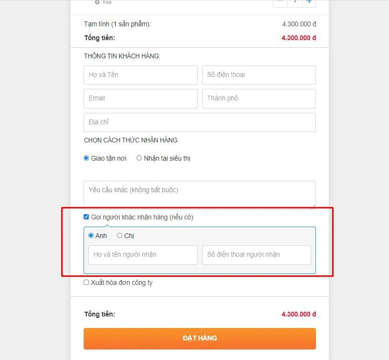Select Giao tận nơi delivery option
This screenshot has height=360, width=389.
coord(86,158)
